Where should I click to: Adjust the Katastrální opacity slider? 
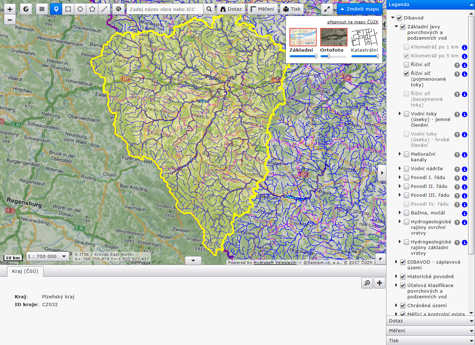coord(365,56)
